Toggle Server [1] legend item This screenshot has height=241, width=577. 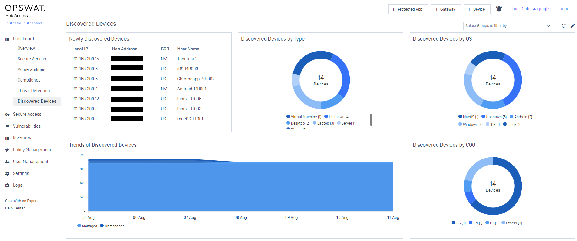click(347, 123)
